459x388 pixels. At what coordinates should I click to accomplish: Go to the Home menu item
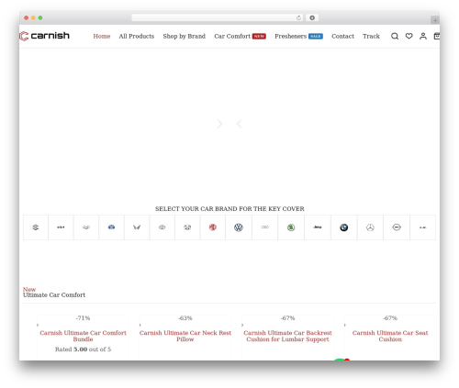102,36
